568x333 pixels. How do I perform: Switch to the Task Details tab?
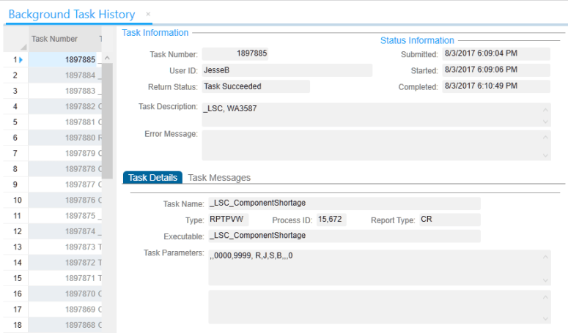[152, 178]
